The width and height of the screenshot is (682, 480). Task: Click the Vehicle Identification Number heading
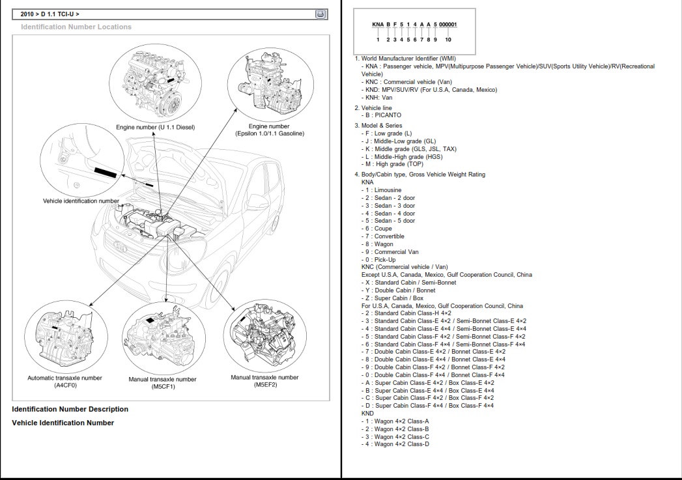(63, 423)
